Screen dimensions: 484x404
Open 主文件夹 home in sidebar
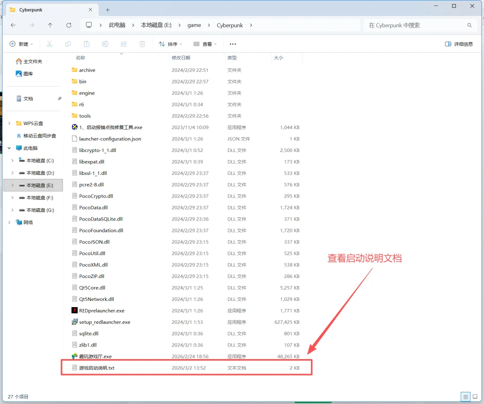point(29,61)
